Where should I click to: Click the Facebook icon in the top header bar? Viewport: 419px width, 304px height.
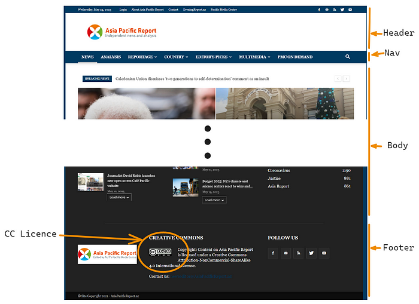click(x=319, y=10)
